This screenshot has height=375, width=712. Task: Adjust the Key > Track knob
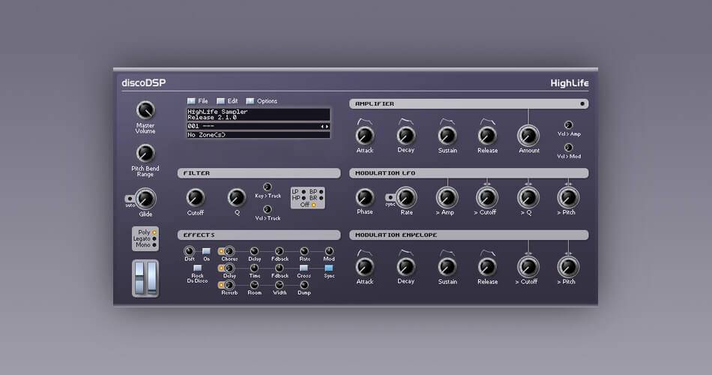(268, 187)
